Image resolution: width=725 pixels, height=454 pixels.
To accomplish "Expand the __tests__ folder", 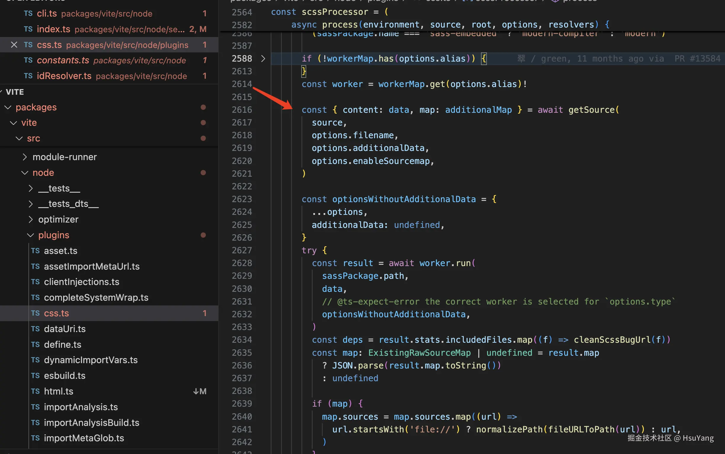I will click(x=31, y=188).
